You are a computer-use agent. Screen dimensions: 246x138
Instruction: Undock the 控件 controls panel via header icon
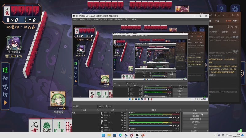[x=207, y=110]
